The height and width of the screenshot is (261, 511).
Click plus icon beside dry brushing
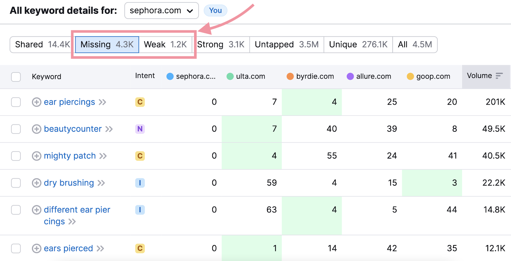pyautogui.click(x=37, y=183)
